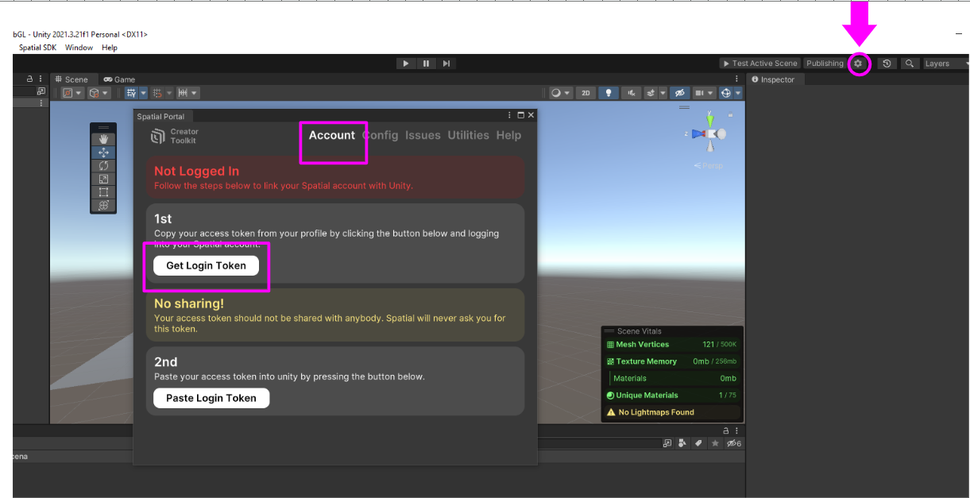The height and width of the screenshot is (498, 970).
Task: Select the combined Transform tool
Action: tap(103, 206)
